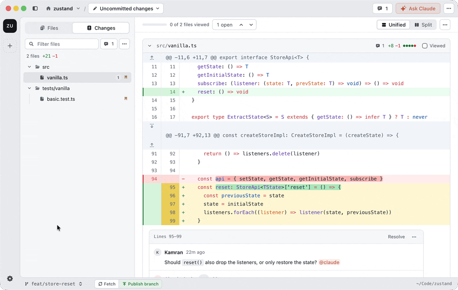Expand lines above first hunk
Image resolution: width=458 pixels, height=290 pixels.
point(152,58)
